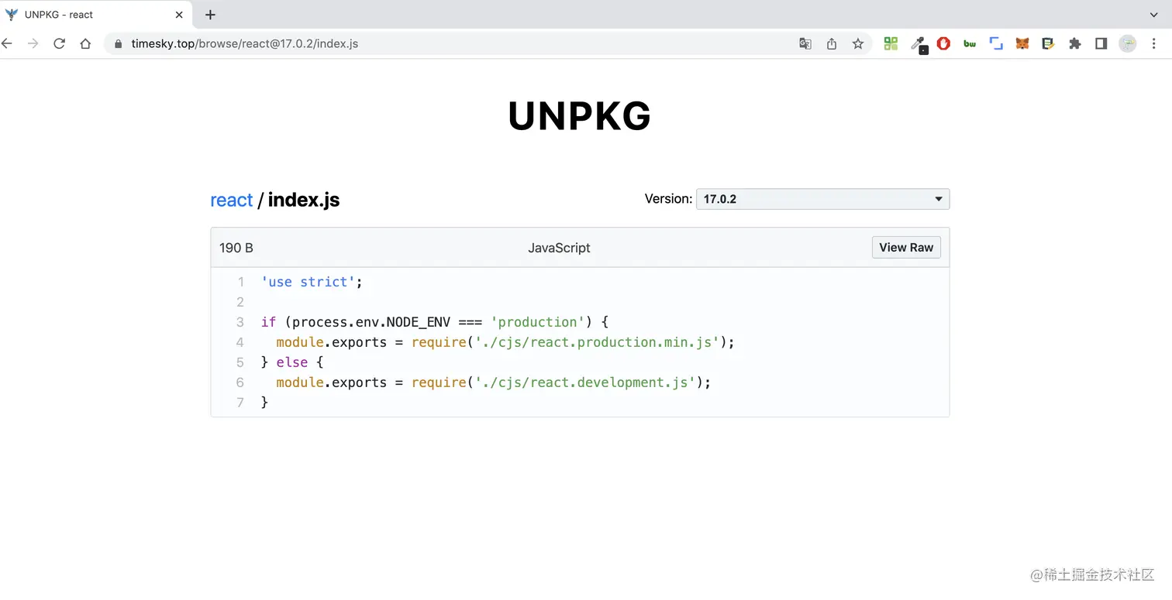Reload the current page

(x=59, y=43)
